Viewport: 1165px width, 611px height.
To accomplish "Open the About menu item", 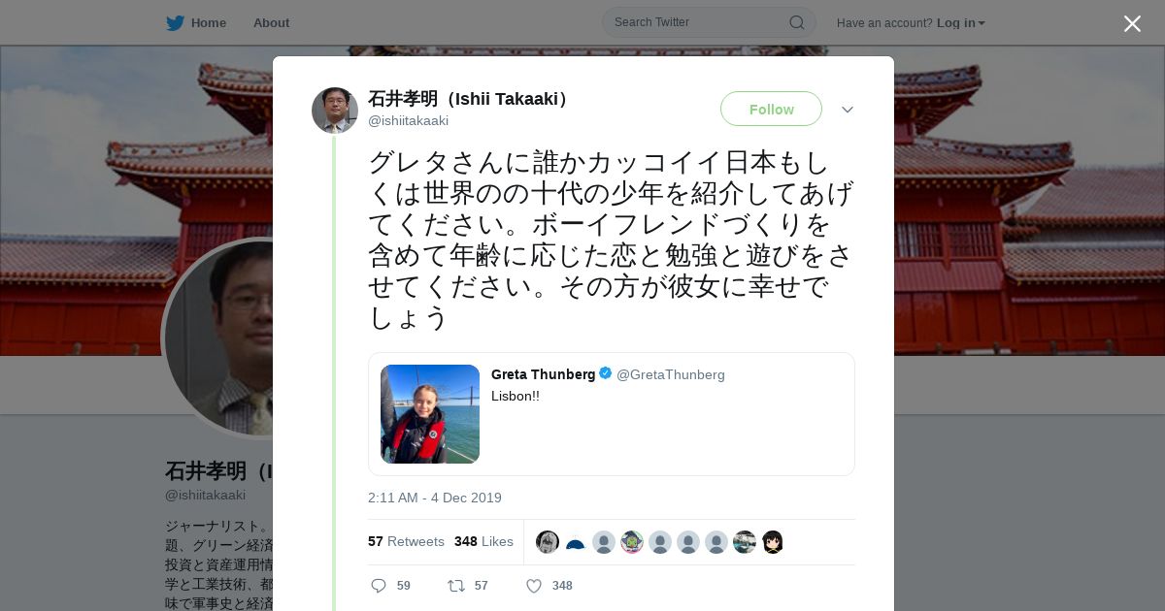I will [x=271, y=23].
